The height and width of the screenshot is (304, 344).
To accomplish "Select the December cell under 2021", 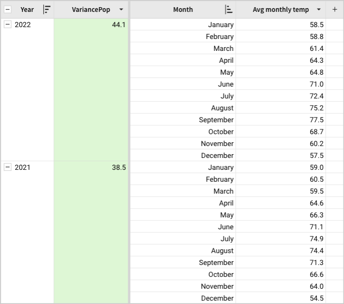I will (x=217, y=298).
